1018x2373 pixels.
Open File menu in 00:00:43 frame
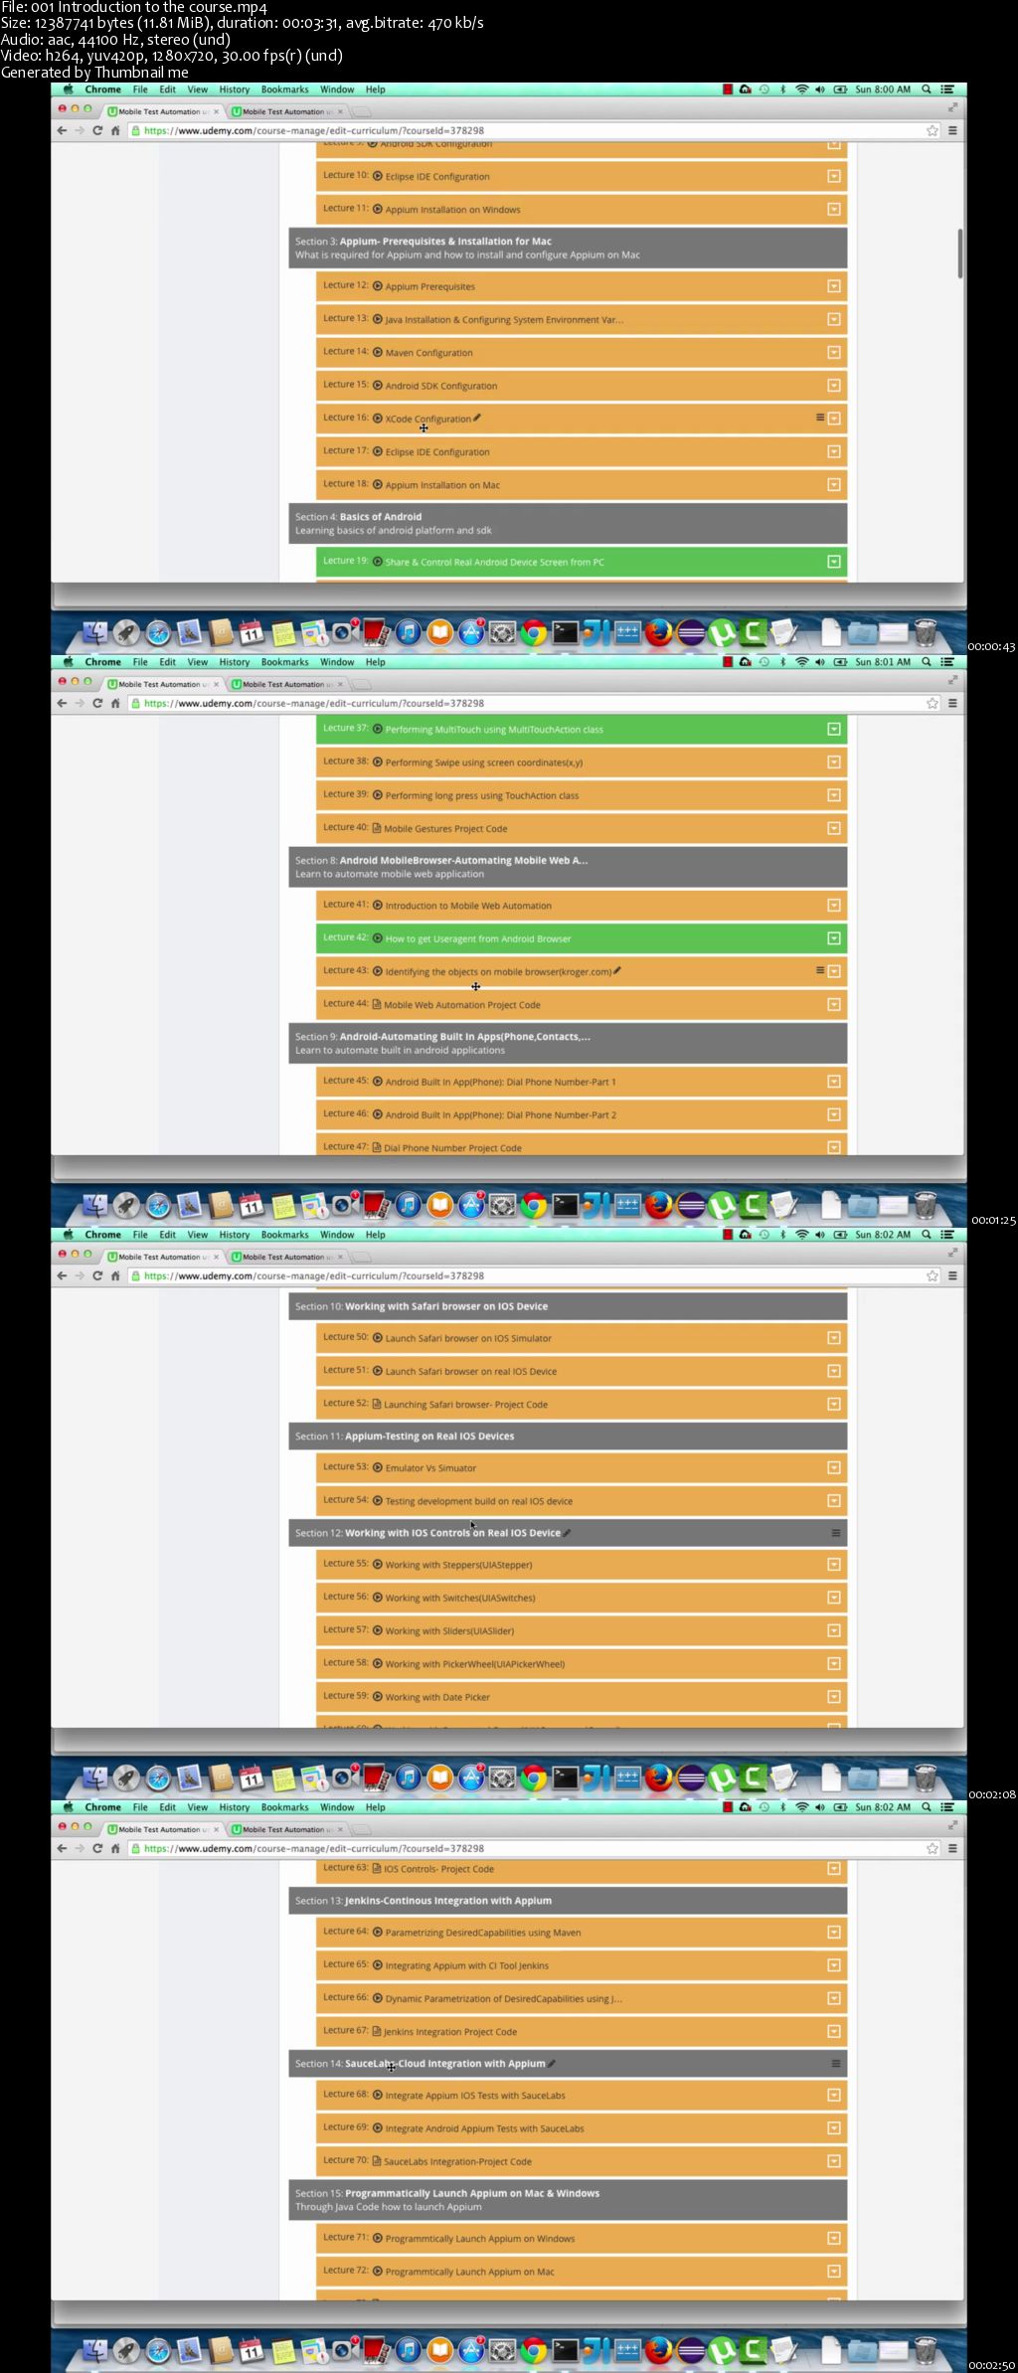tap(140, 89)
